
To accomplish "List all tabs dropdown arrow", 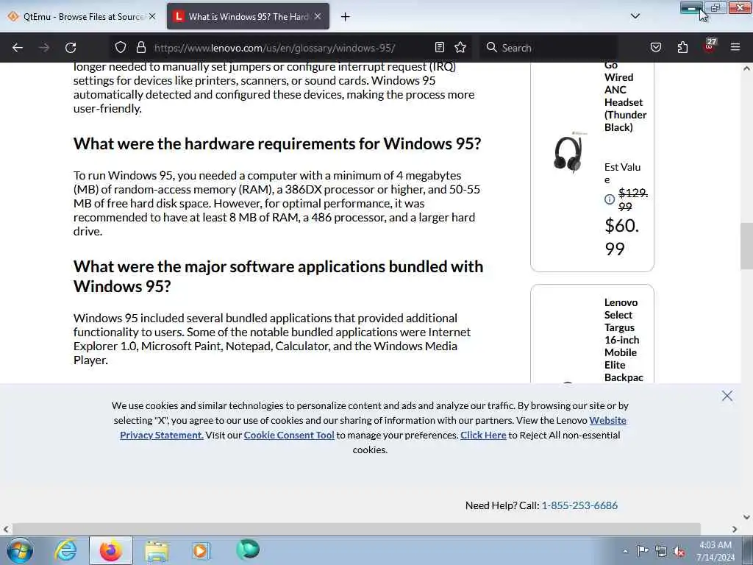I will pos(635,16).
